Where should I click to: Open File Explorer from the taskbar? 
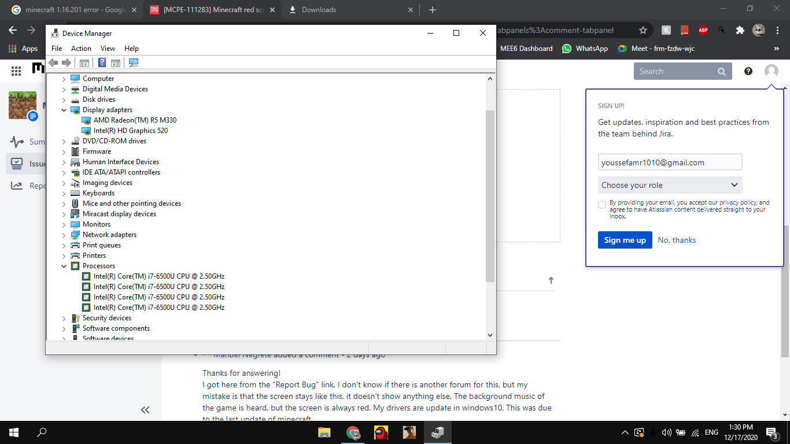point(324,432)
